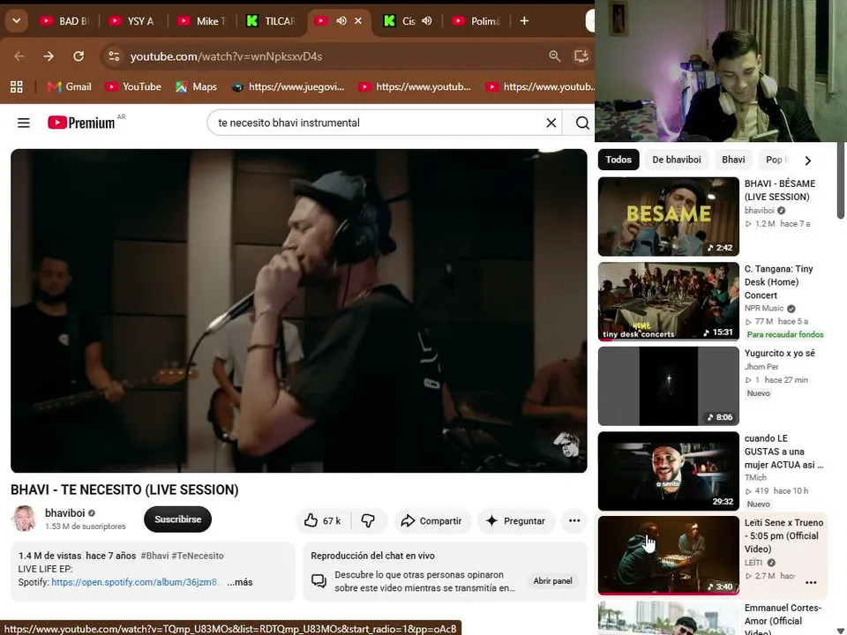Mute audio on the active YouTube tab
Screen dimensions: 847x635
[341, 21]
